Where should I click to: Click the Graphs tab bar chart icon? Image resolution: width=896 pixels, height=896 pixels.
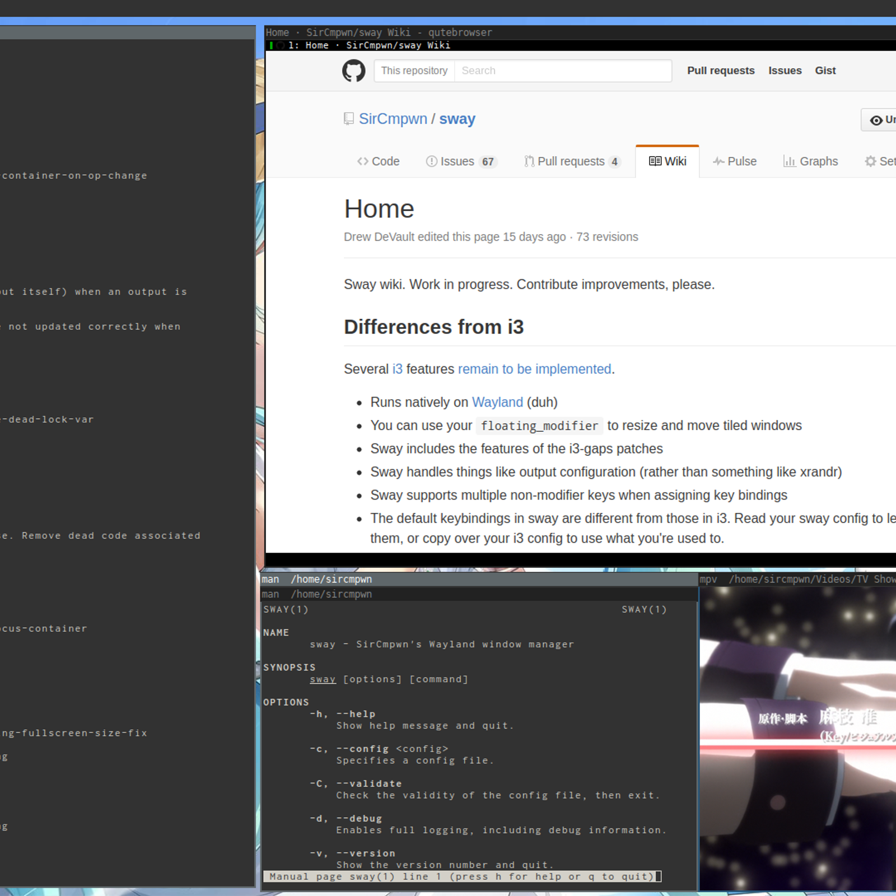click(x=790, y=161)
